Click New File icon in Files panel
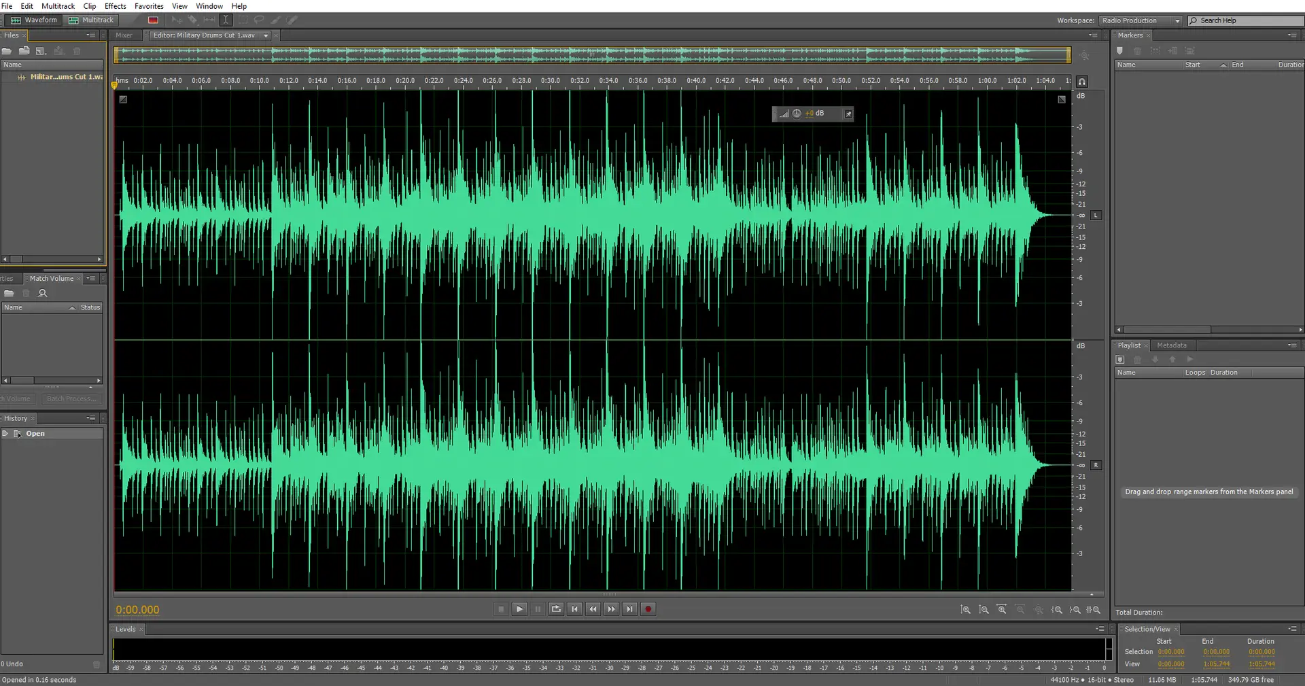The height and width of the screenshot is (686, 1305). tap(41, 51)
